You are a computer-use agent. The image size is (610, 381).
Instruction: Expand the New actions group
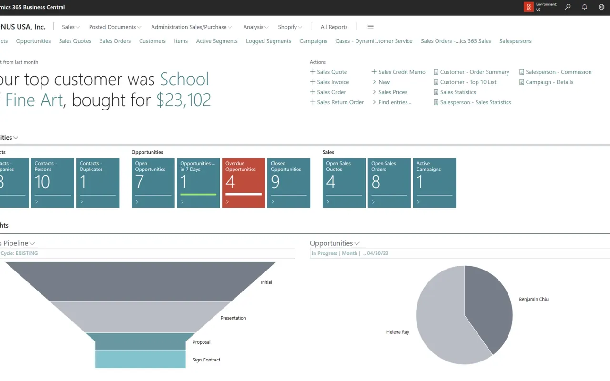point(381,82)
